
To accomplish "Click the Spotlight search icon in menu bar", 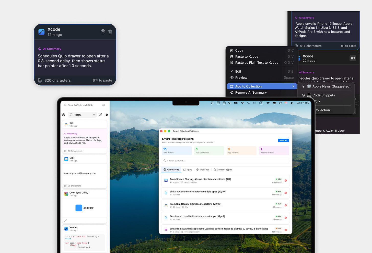I will 248,103.
